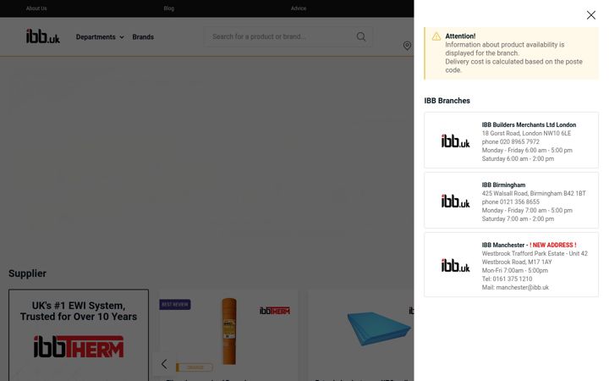Screen dimensions: 609x381
Task: Click the blue insulation board product image
Action: (x=379, y=329)
